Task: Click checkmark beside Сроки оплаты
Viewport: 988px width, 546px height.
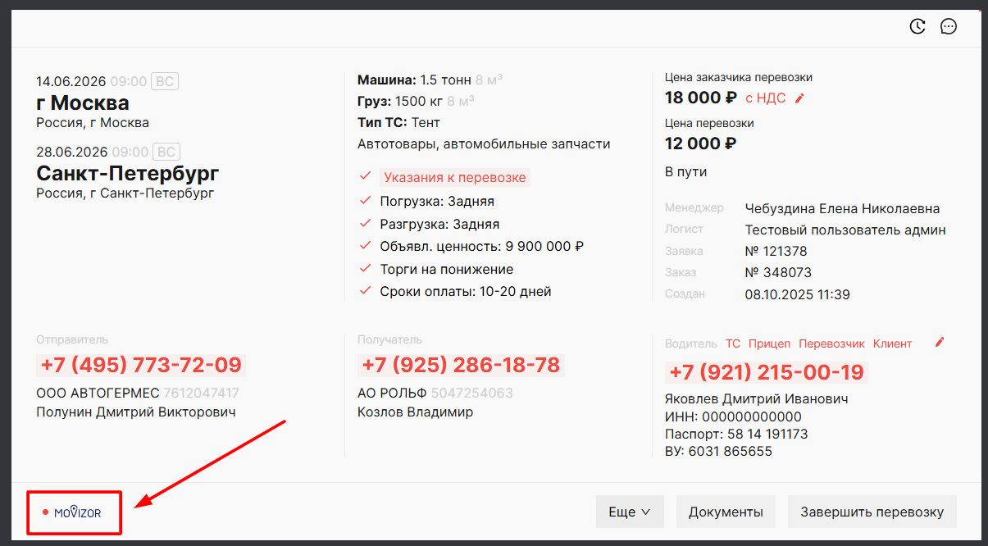Action: tap(366, 291)
